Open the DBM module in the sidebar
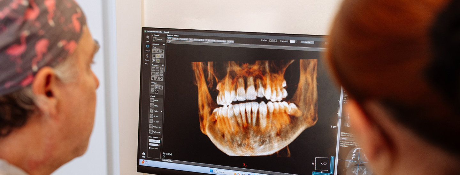This screenshot has width=460, height=175. point(148,38)
